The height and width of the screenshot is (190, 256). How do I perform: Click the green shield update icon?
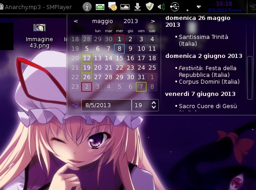coord(150,7)
